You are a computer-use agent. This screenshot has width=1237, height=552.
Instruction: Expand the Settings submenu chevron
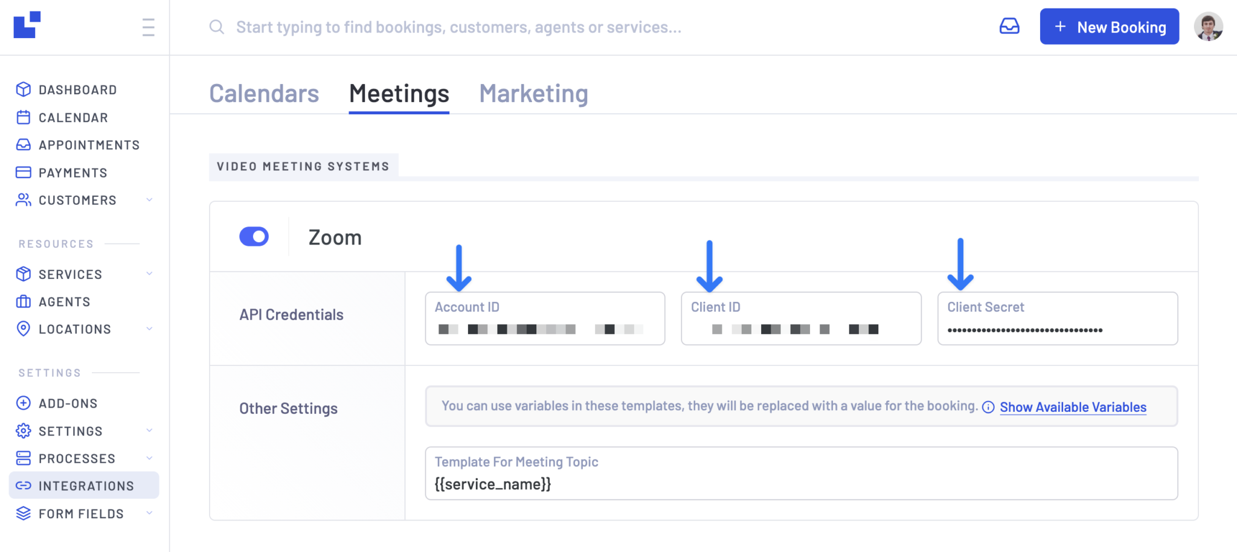tap(149, 431)
